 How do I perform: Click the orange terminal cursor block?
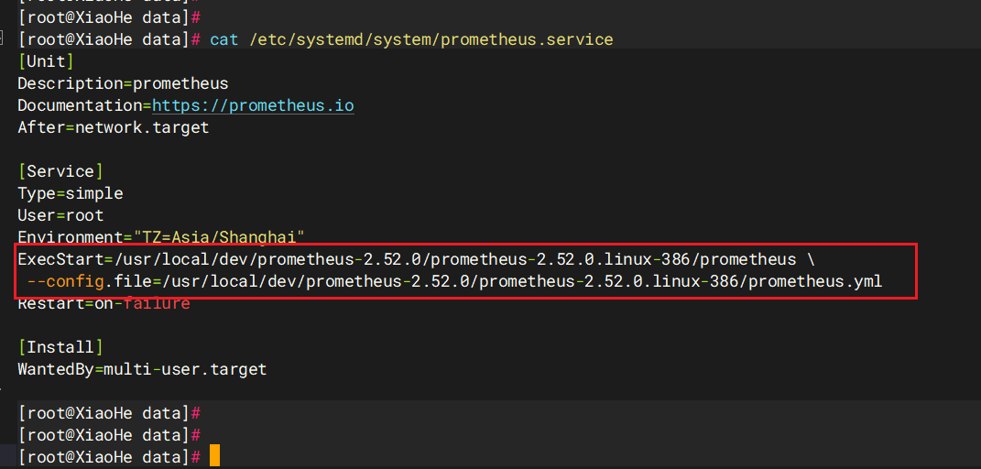coord(214,456)
